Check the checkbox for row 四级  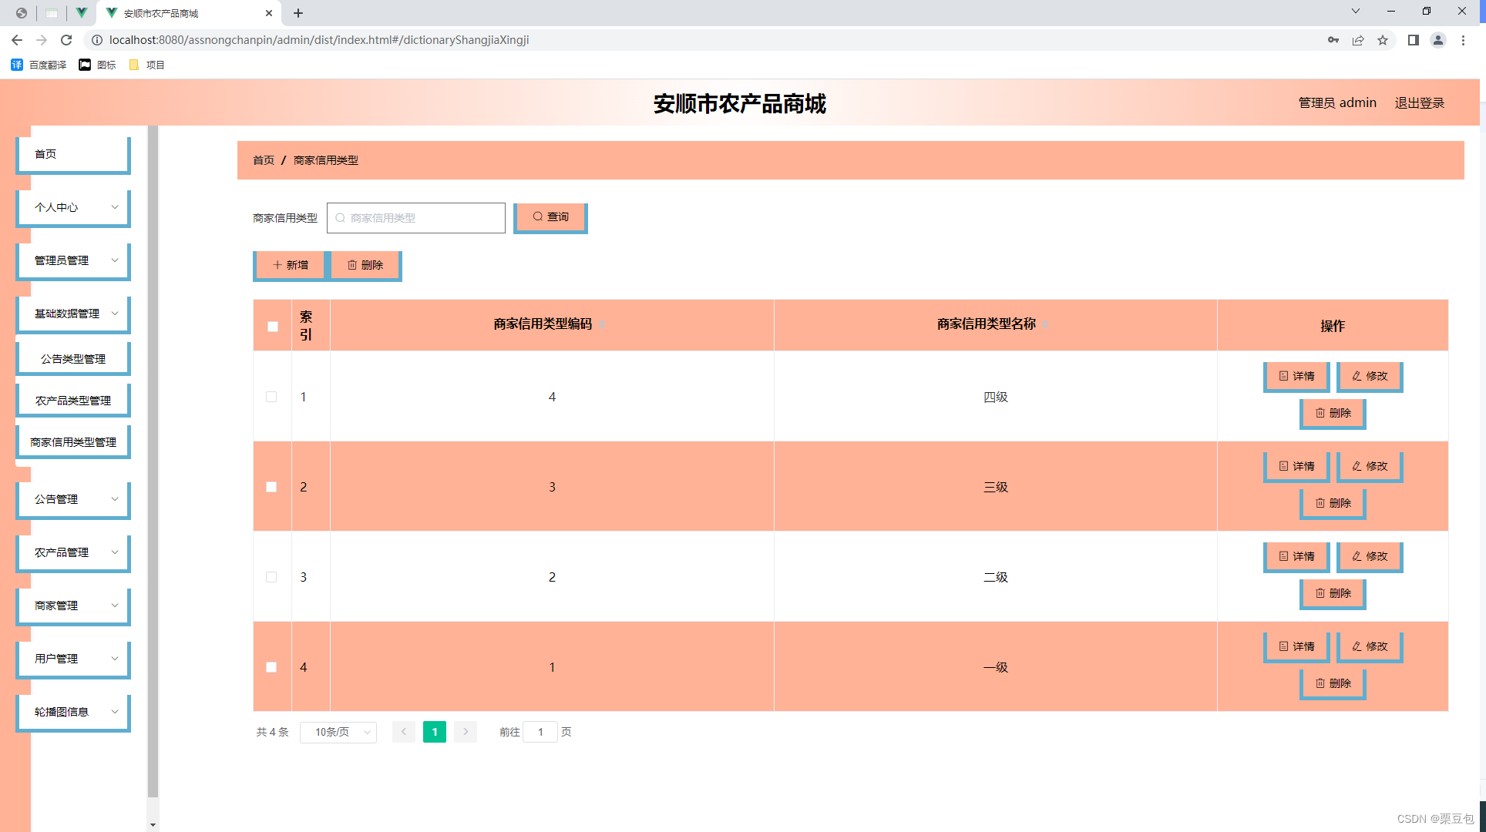(271, 397)
